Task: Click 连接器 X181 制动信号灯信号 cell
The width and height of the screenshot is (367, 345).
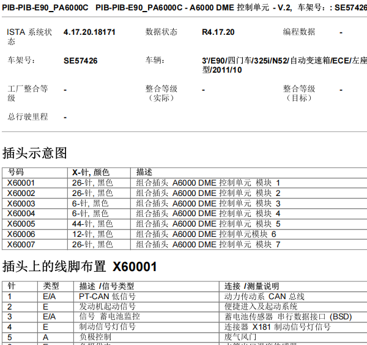Action: point(277,327)
